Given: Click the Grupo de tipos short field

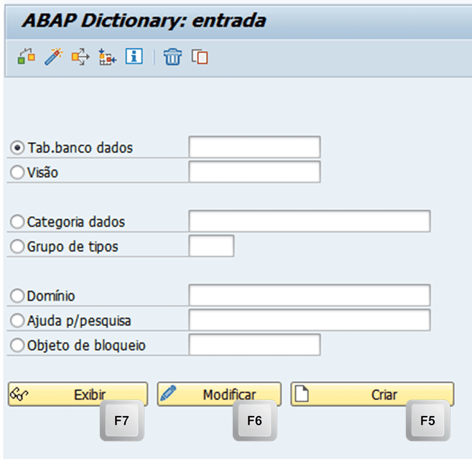Looking at the screenshot, I should [x=211, y=246].
